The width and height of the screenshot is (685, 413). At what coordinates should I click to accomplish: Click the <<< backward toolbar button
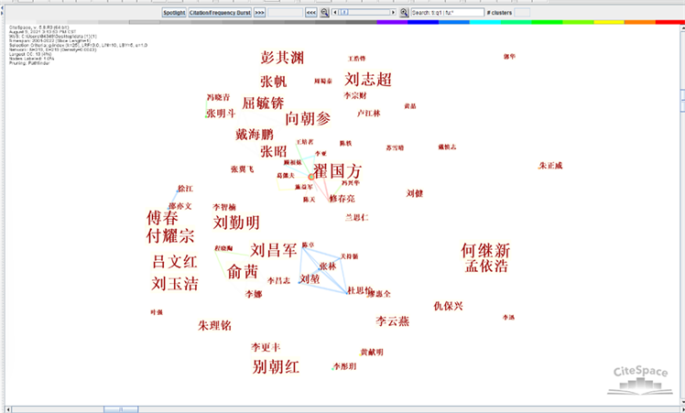point(311,14)
